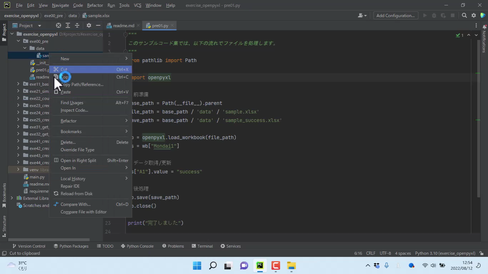Hide the Project tool window
The height and width of the screenshot is (274, 488).
pyautogui.click(x=98, y=25)
